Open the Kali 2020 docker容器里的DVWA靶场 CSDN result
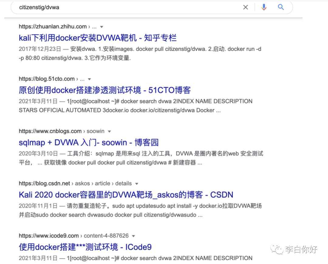328x264 pixels. (x=126, y=195)
